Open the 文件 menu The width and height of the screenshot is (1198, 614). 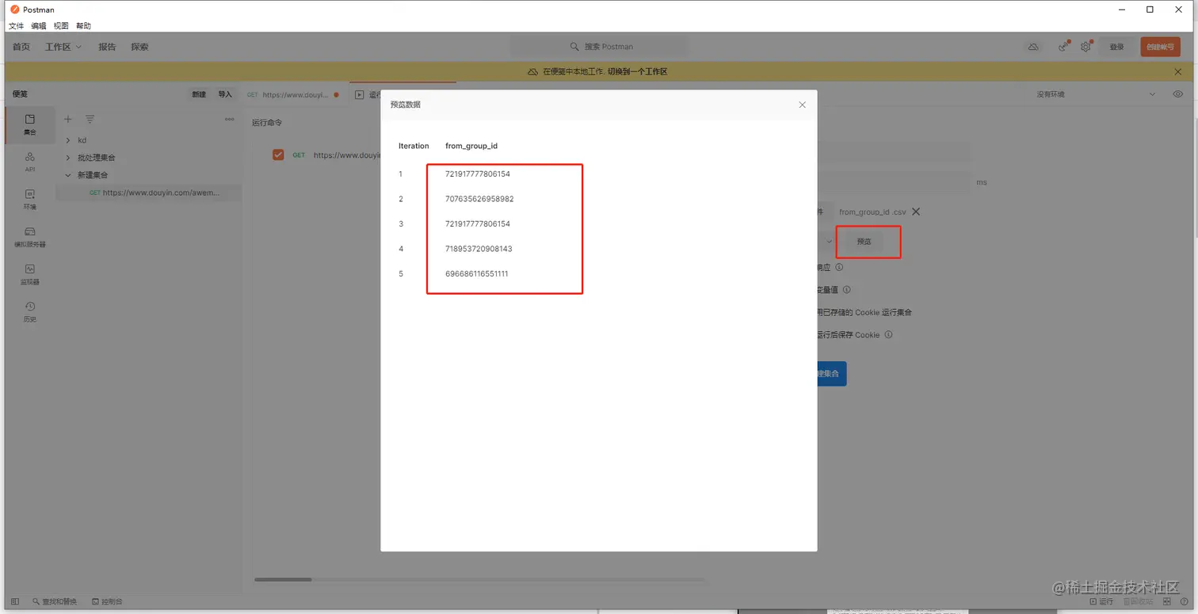pos(16,26)
